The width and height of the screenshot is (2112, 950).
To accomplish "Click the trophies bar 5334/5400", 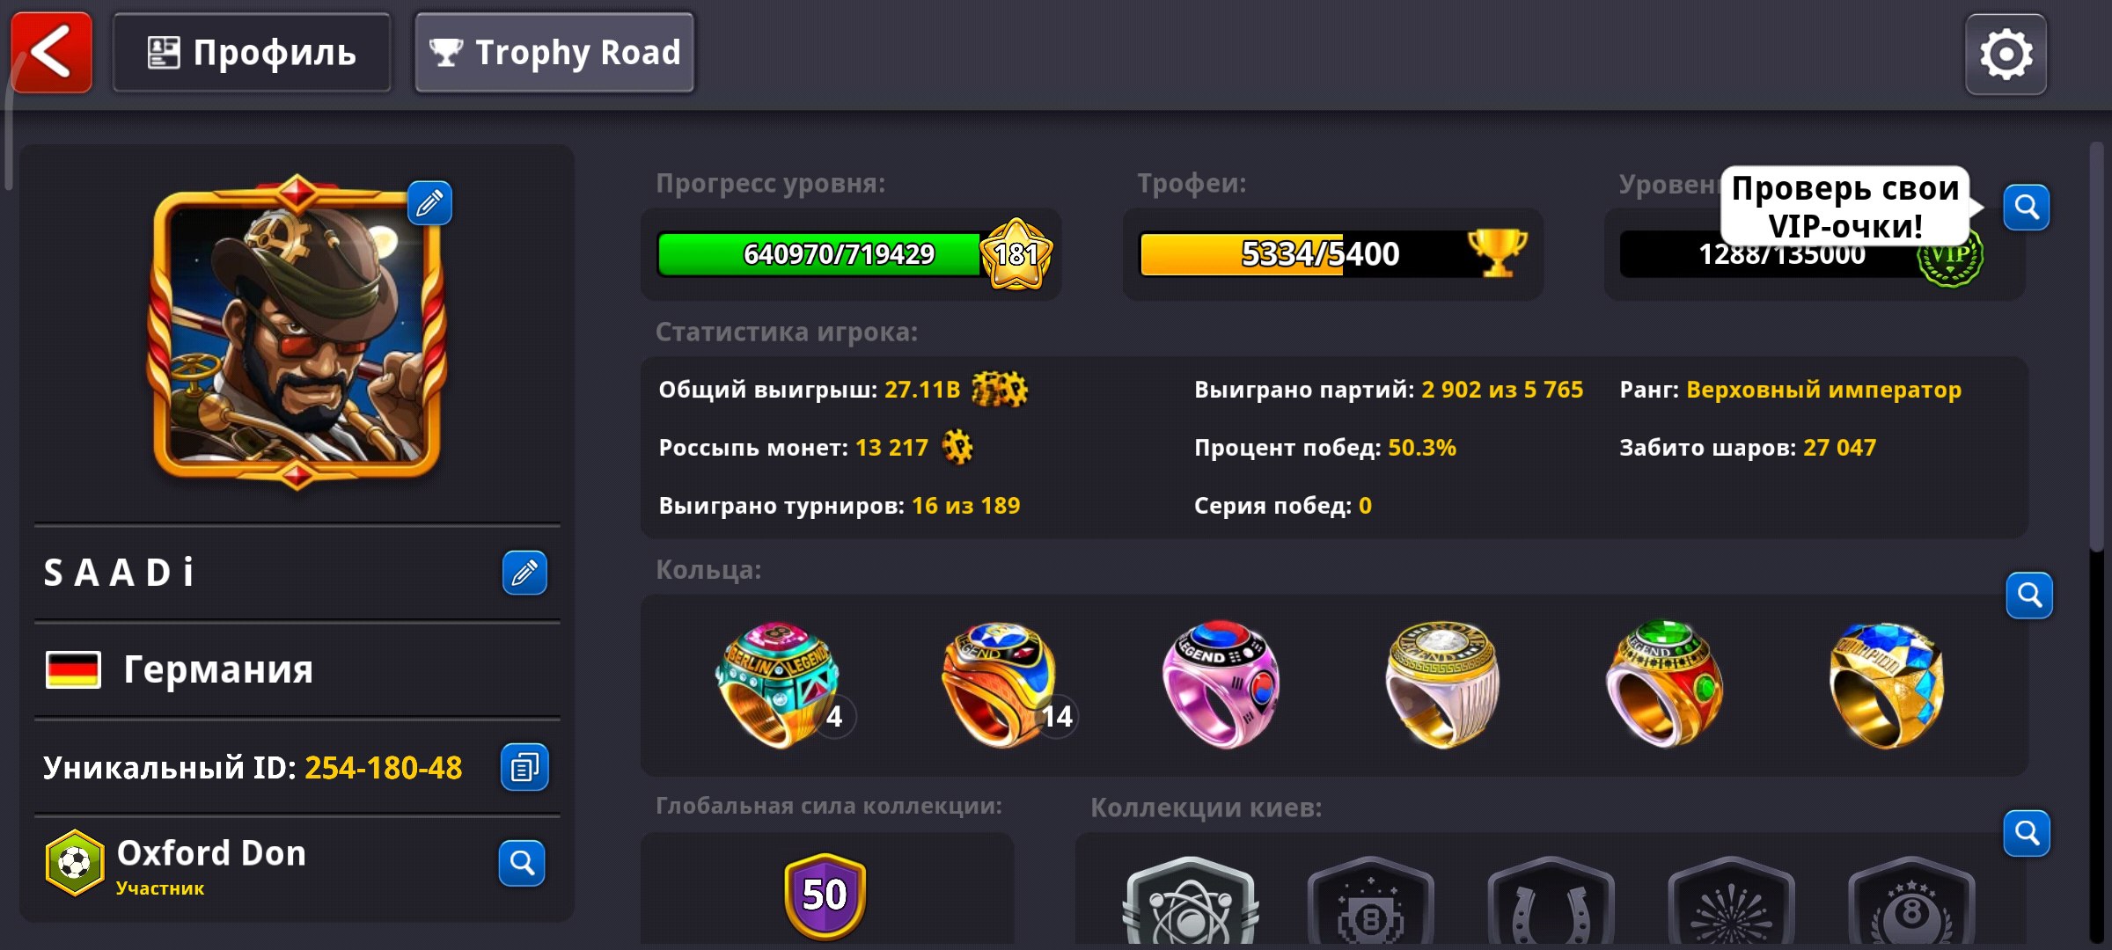I will 1333,254.
